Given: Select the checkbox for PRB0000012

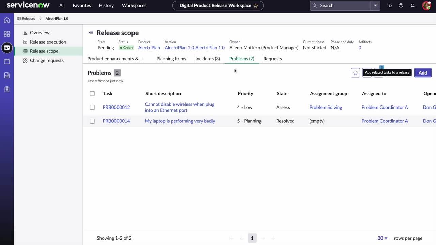Looking at the screenshot, I should pyautogui.click(x=92, y=107).
